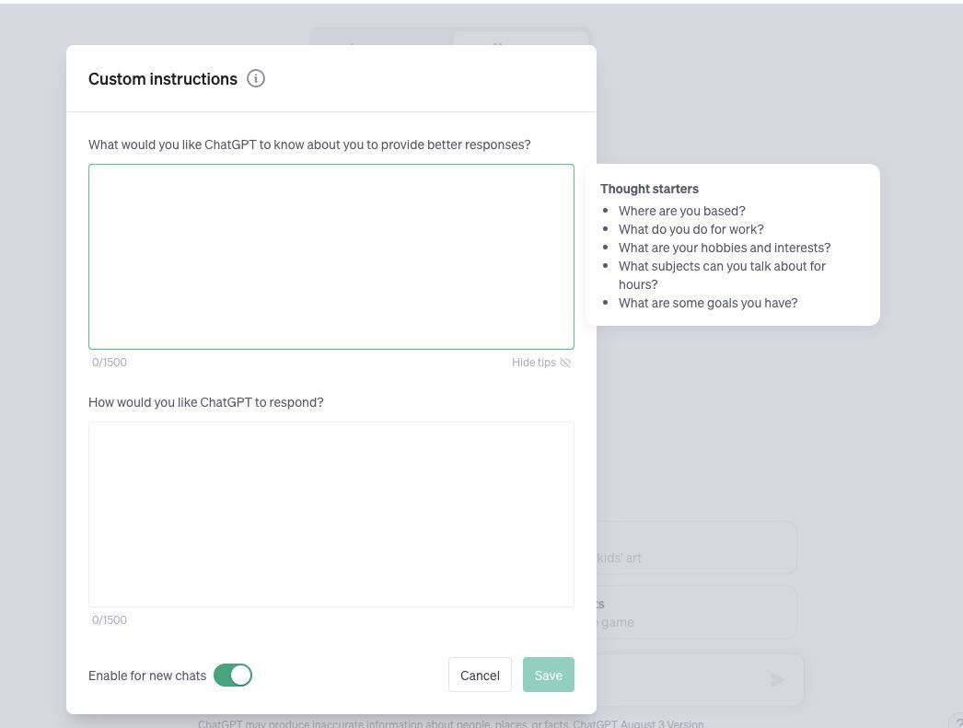Click 'What subjects can you talk about' tip

click(722, 275)
